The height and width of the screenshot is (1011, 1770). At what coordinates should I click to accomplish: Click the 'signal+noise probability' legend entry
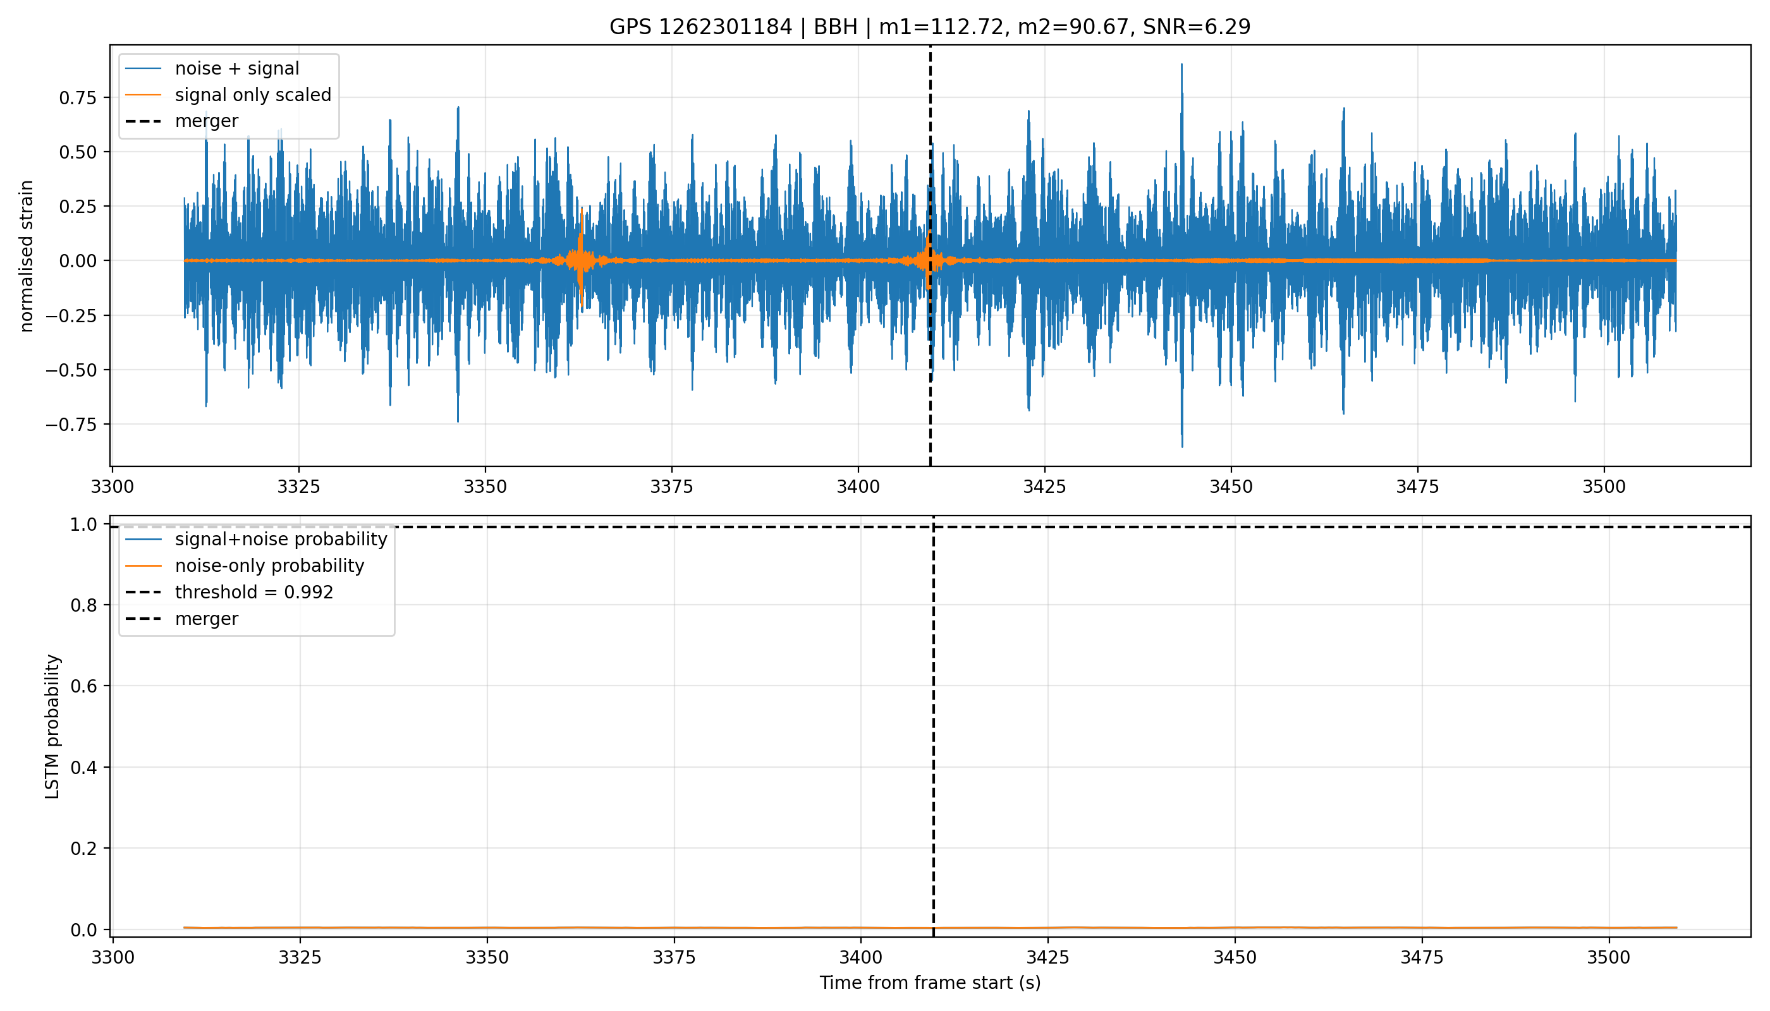tap(281, 540)
